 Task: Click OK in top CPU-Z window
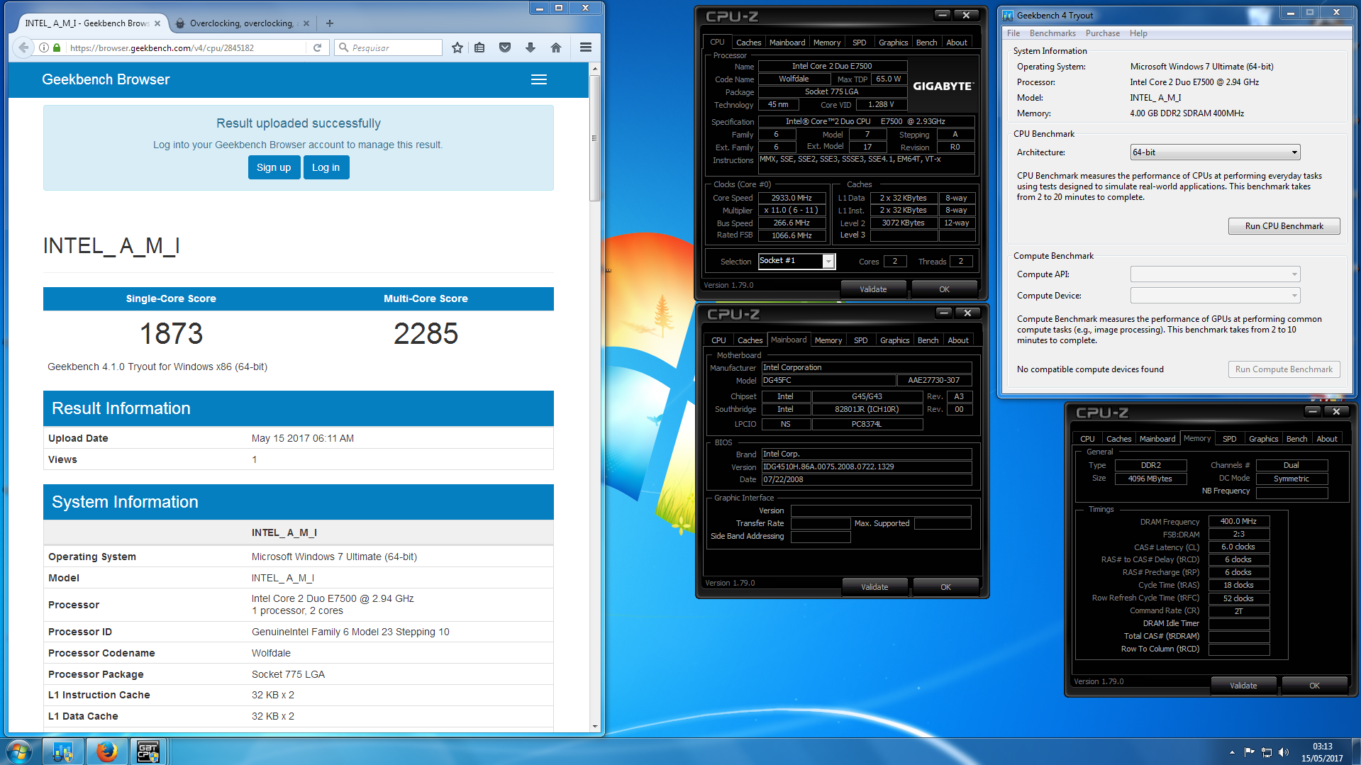tap(944, 289)
